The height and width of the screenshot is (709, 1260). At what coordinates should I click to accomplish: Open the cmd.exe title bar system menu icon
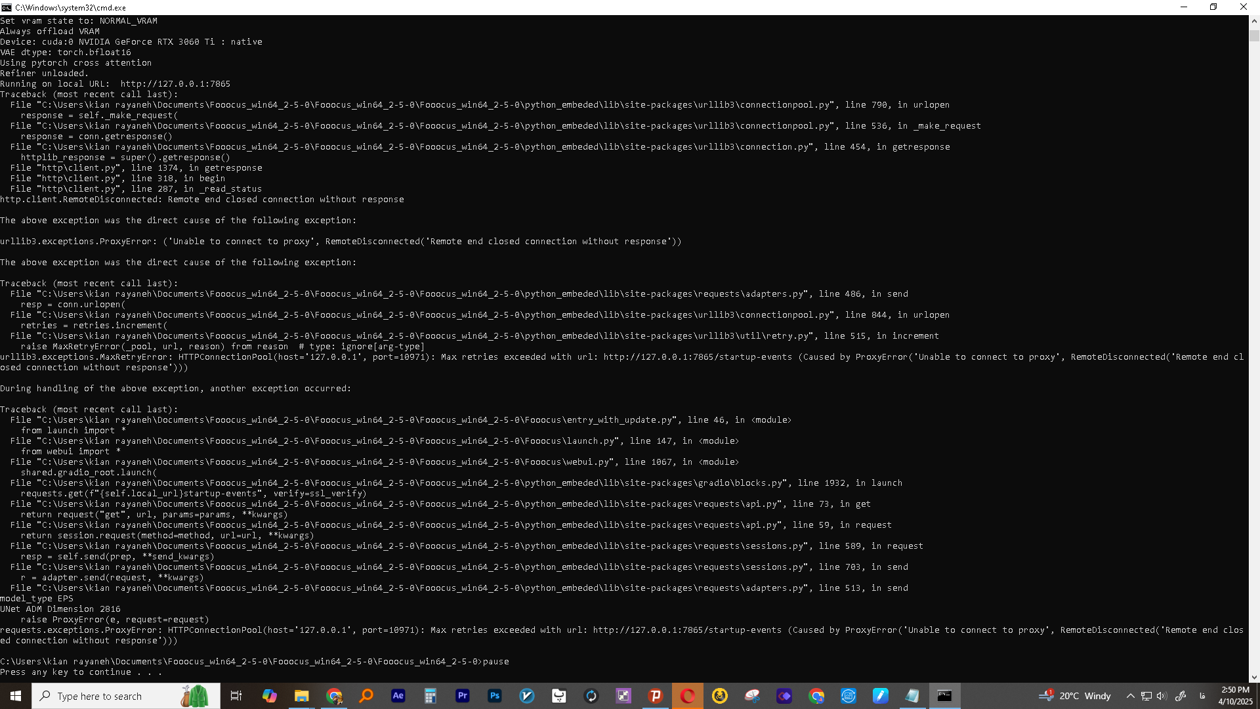pos(7,7)
